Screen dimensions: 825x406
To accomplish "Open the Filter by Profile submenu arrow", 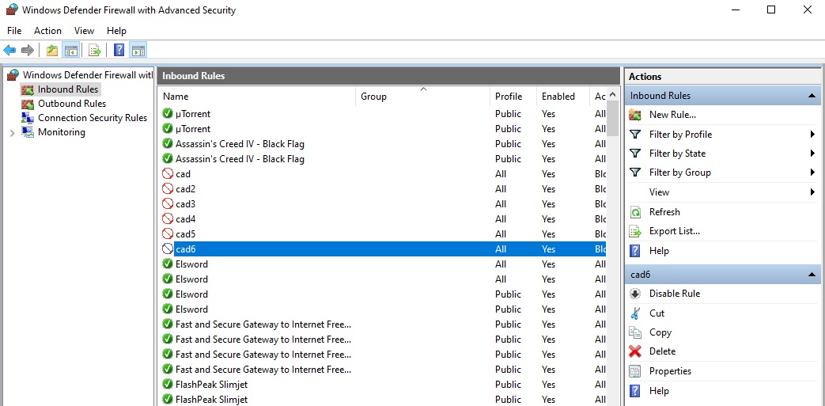I will point(813,135).
